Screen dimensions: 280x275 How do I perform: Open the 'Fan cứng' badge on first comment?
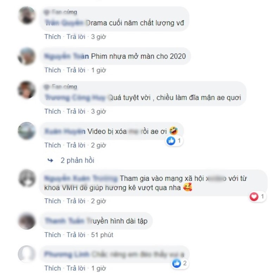coord(61,12)
